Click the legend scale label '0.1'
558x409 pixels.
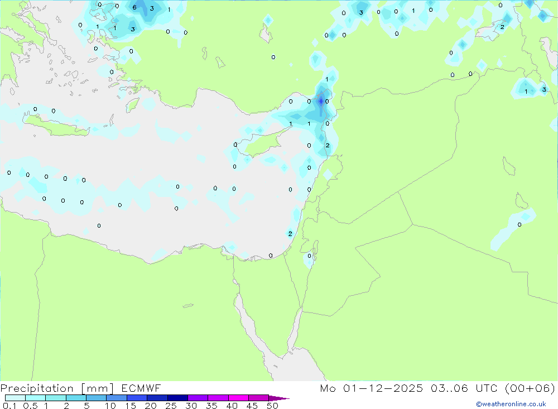tap(9, 406)
